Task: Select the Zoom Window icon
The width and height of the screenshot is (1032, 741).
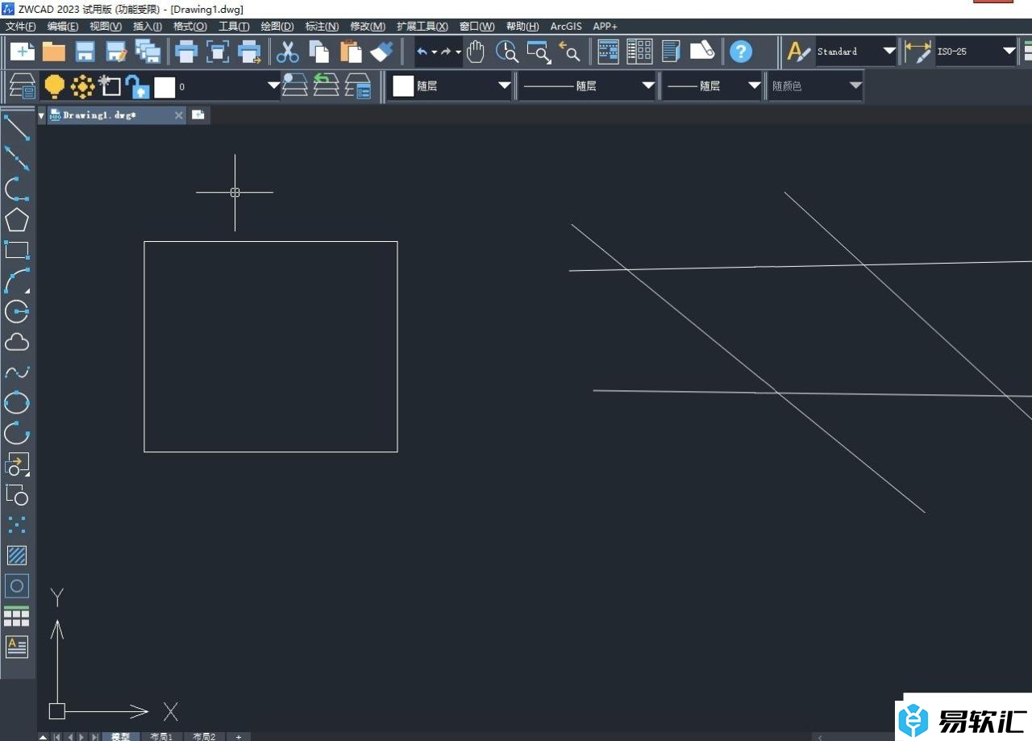Action: click(539, 52)
